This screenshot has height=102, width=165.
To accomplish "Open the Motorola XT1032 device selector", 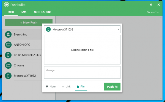I will pyautogui.click(x=82, y=29).
